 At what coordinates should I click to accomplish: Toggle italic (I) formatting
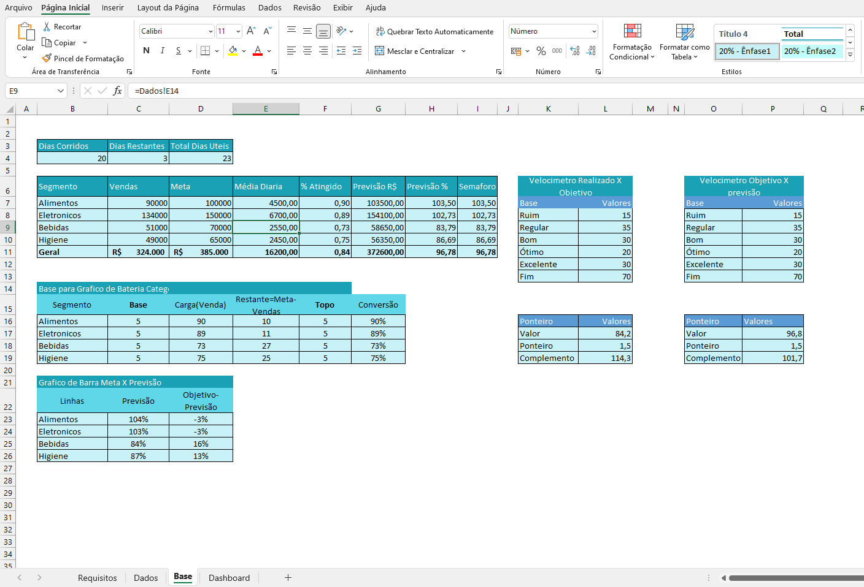pyautogui.click(x=162, y=51)
